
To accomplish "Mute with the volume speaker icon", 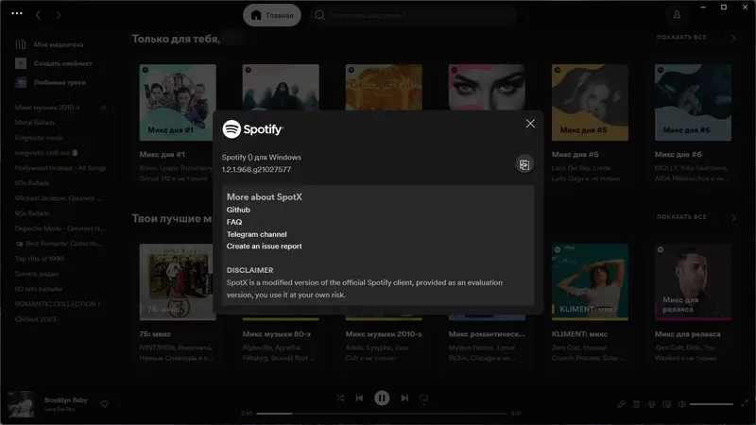I will point(681,404).
